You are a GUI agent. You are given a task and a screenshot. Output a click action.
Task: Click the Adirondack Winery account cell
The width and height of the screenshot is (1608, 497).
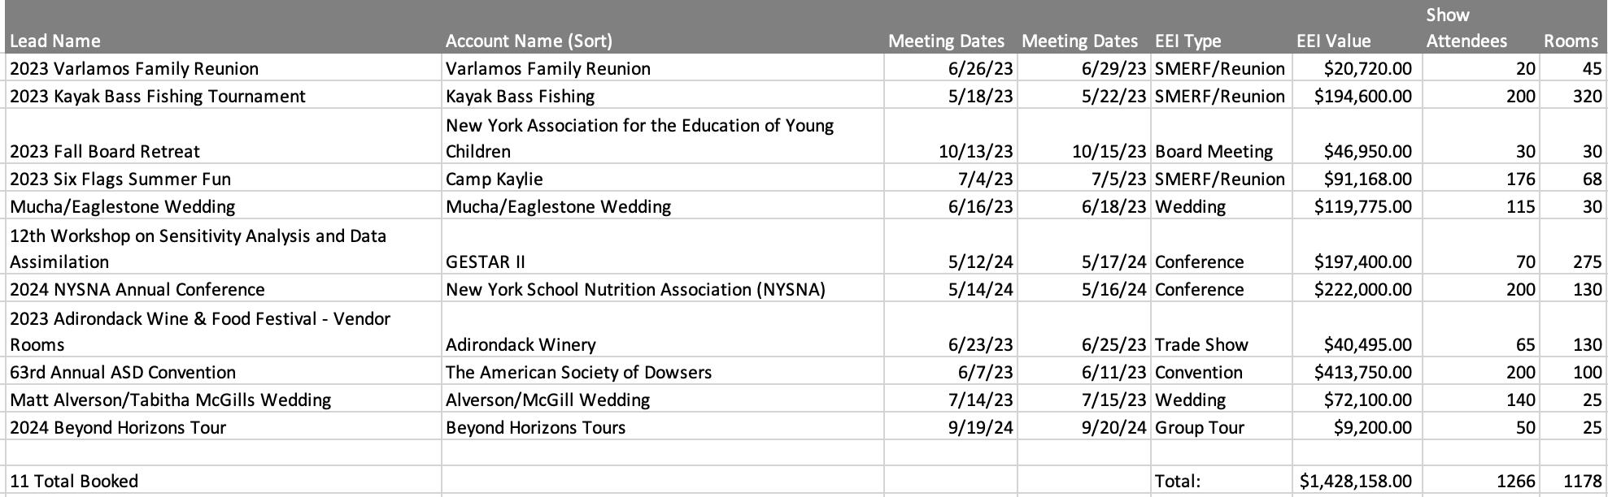click(x=662, y=331)
